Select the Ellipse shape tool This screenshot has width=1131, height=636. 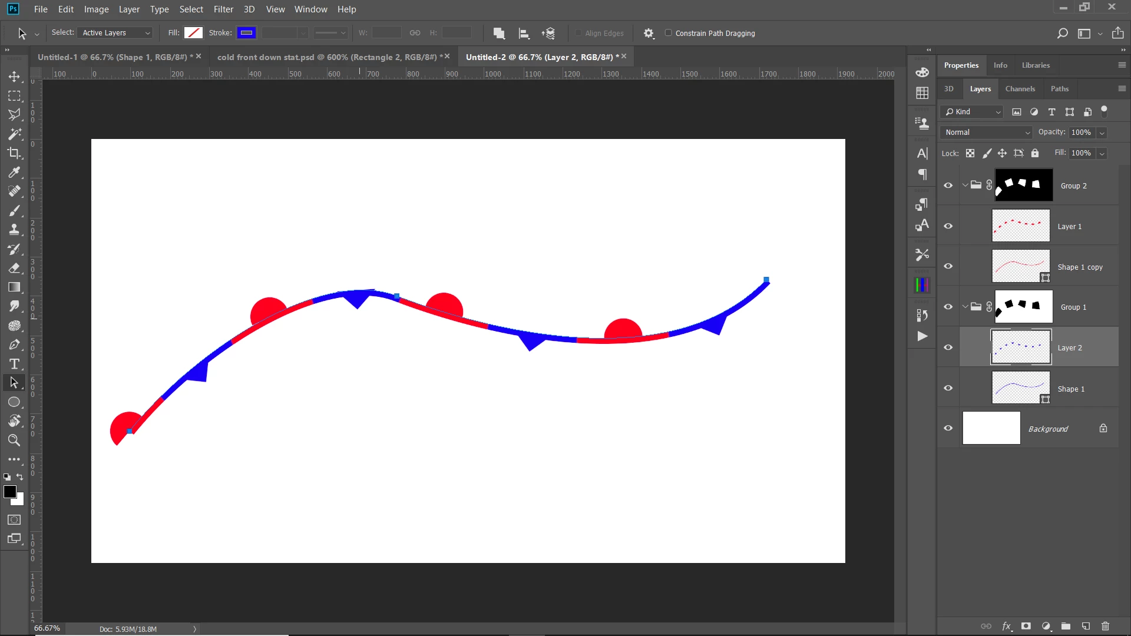[x=14, y=402]
